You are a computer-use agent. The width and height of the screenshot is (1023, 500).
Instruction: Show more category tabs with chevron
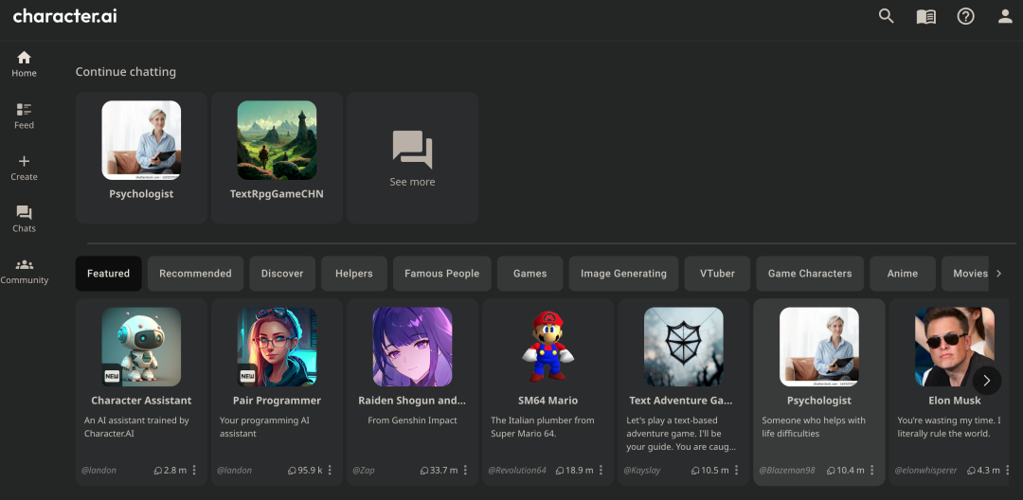998,273
